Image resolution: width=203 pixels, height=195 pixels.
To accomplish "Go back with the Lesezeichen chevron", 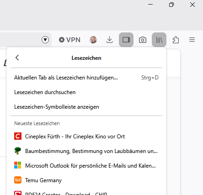I will [17, 58].
